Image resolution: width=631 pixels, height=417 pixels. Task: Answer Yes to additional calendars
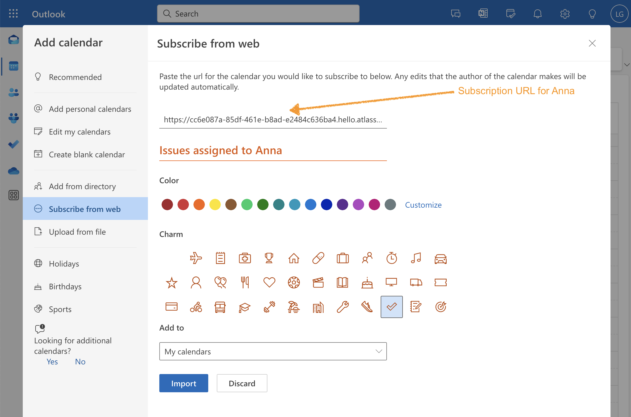point(52,362)
